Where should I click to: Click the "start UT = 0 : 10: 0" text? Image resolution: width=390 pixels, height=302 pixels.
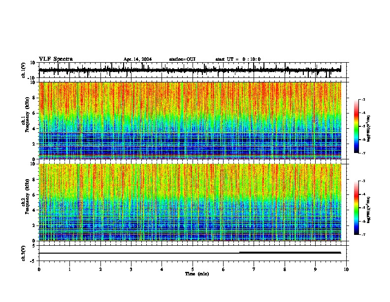click(x=238, y=59)
